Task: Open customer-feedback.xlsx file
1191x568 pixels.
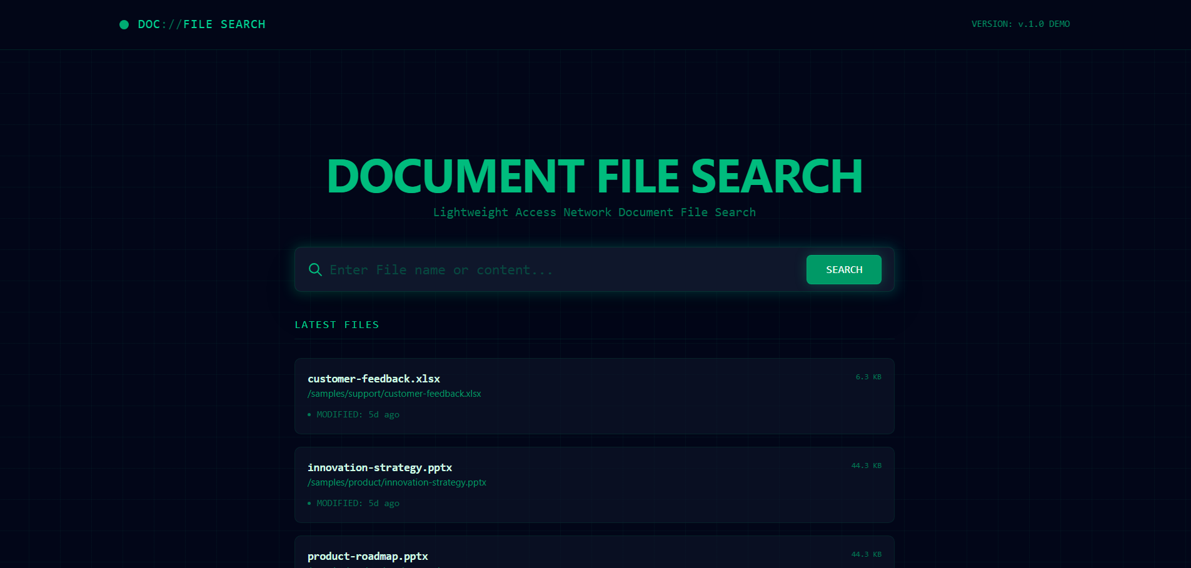Action: tap(374, 379)
